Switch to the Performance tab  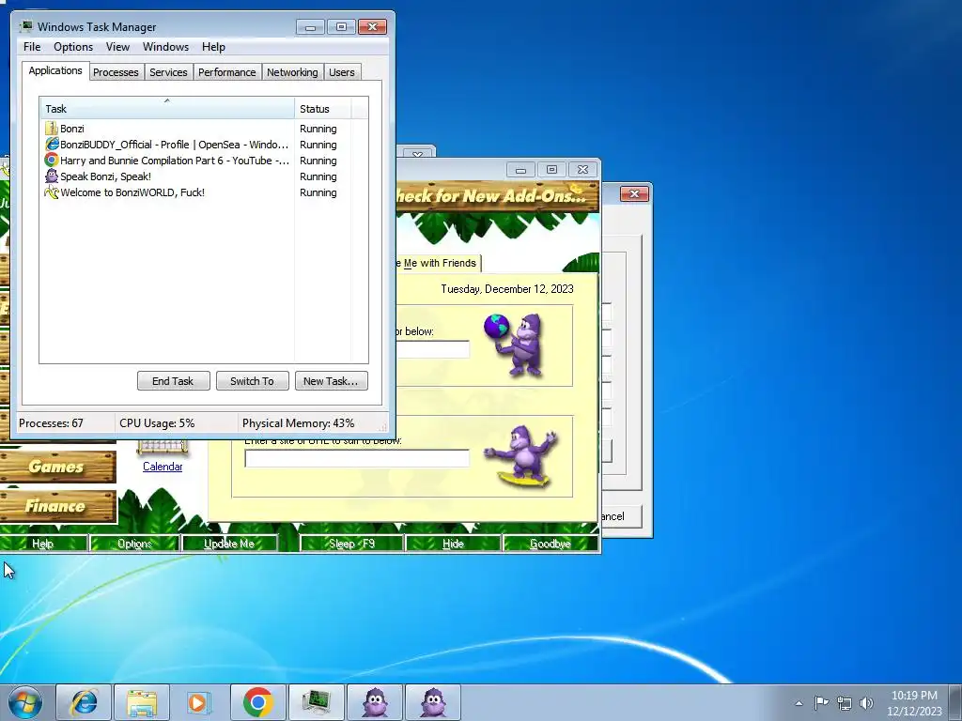click(227, 72)
